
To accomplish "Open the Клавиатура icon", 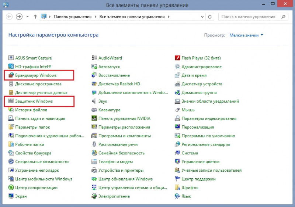I will coord(94,110).
